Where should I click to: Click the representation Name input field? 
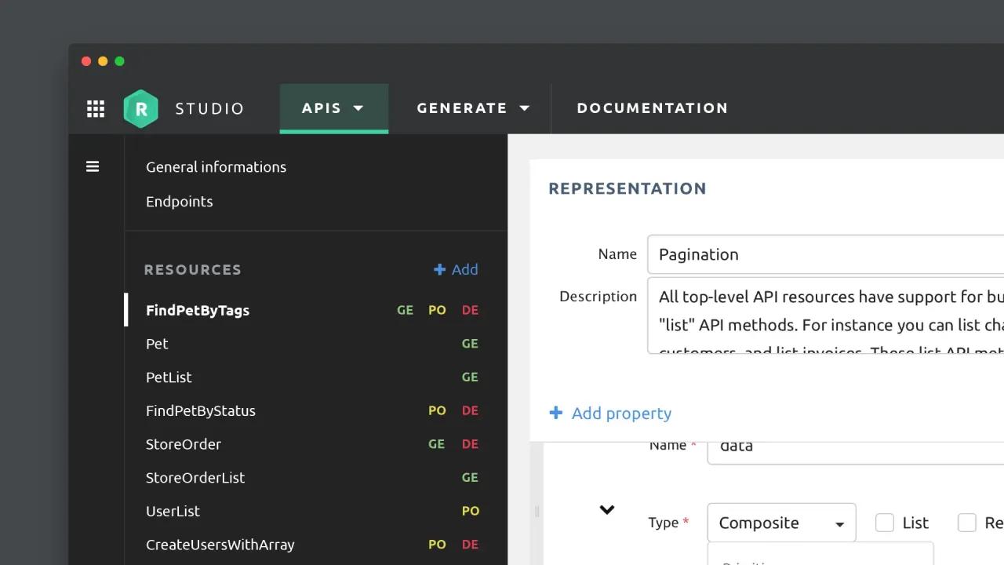click(824, 254)
